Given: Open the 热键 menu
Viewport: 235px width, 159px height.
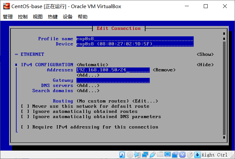Looking at the screenshot, I should pos(53,17).
